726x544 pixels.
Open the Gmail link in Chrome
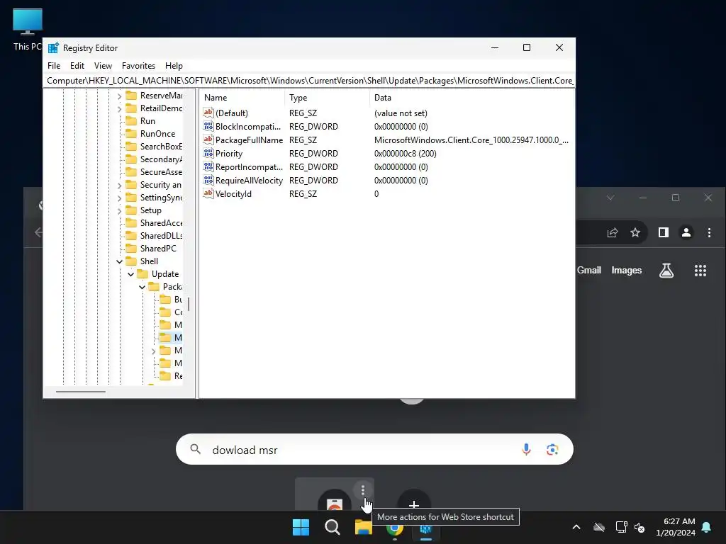589,270
